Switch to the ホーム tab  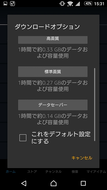pyautogui.click(x=11, y=172)
